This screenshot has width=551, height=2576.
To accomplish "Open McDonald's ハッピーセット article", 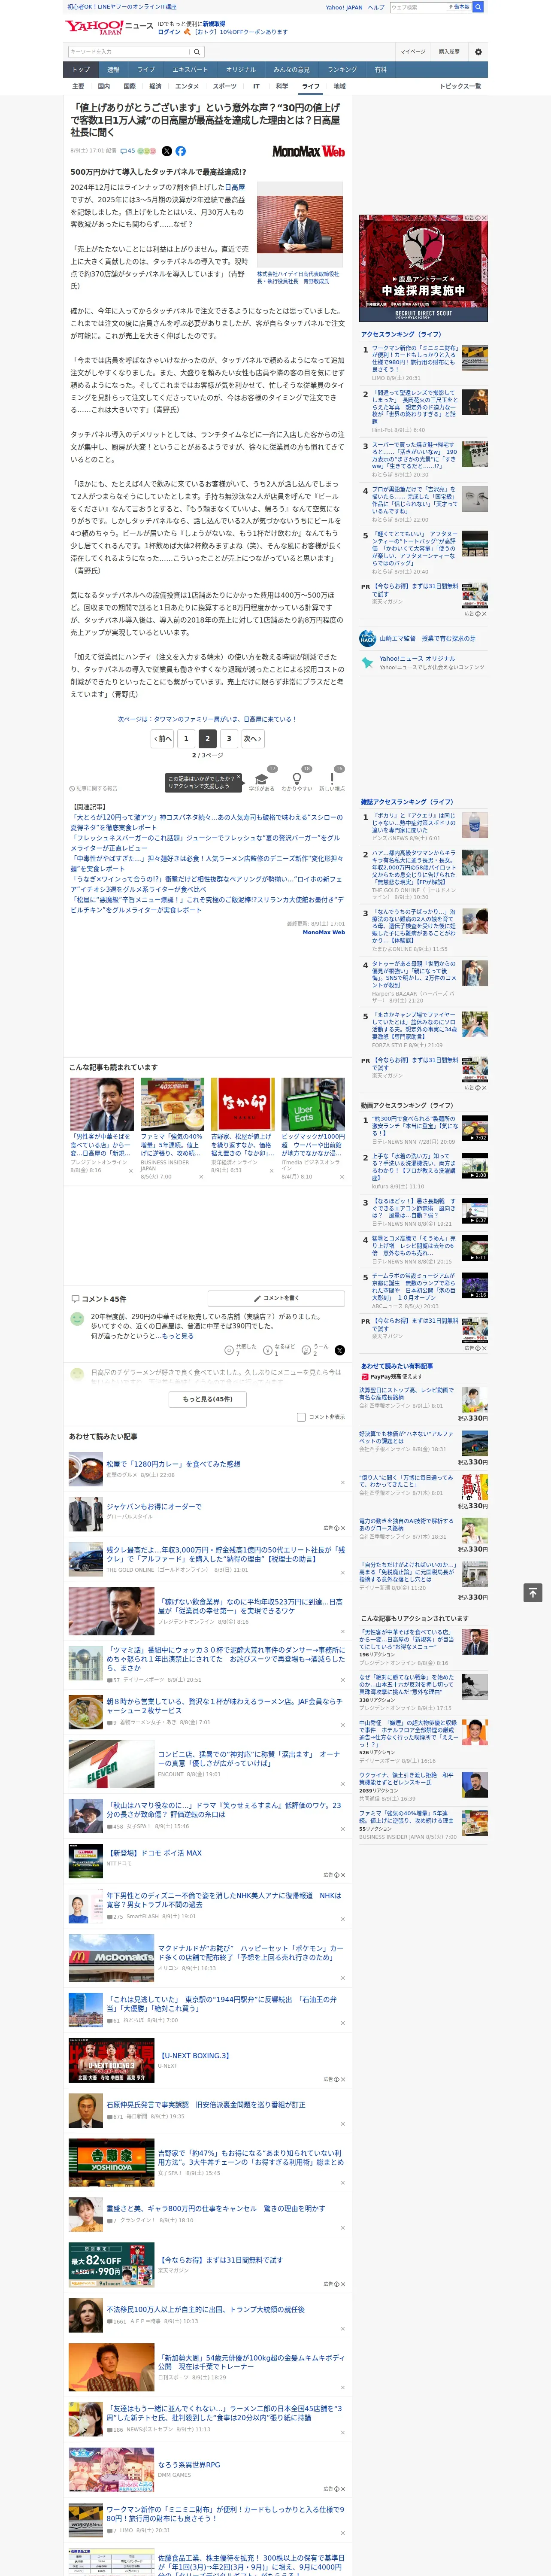I will coord(250,1953).
